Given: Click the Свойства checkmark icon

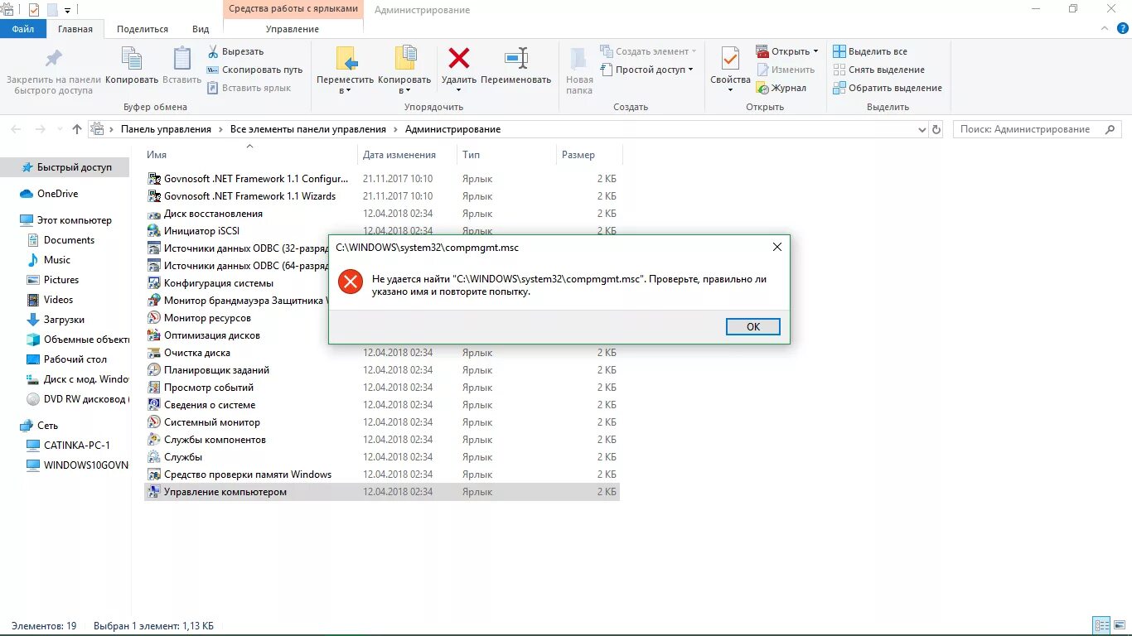Looking at the screenshot, I should coord(730,59).
